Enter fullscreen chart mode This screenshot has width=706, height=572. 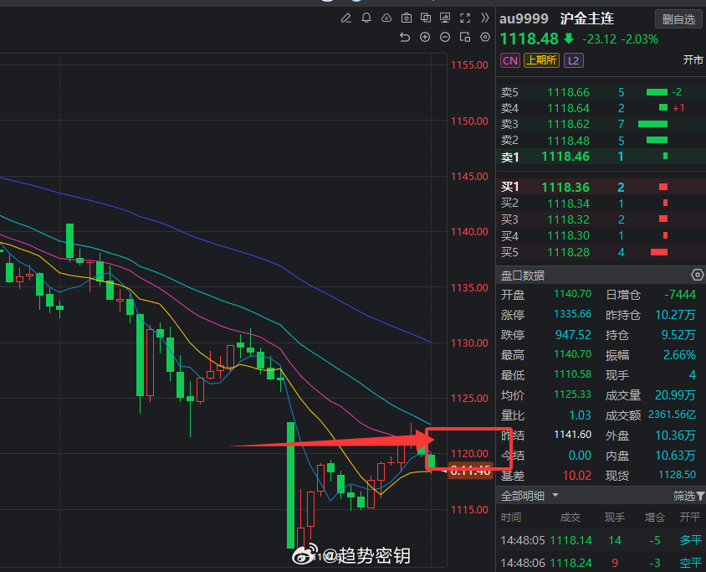pos(464,18)
